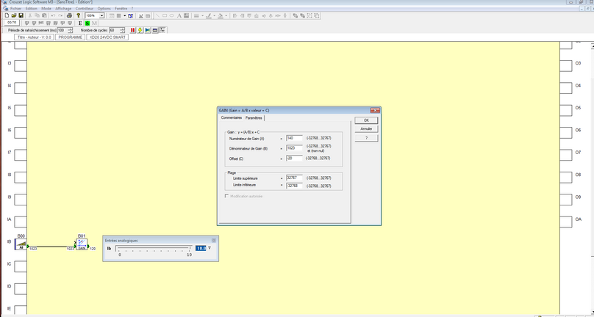Viewport: 594px width, 317px height.
Task: Click the analog input block B00
Action: pyautogui.click(x=21, y=244)
